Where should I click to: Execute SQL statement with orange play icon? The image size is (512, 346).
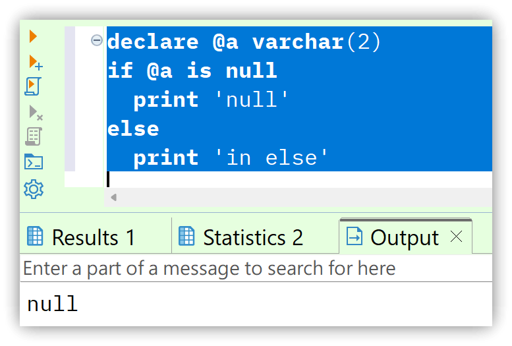[x=33, y=36]
